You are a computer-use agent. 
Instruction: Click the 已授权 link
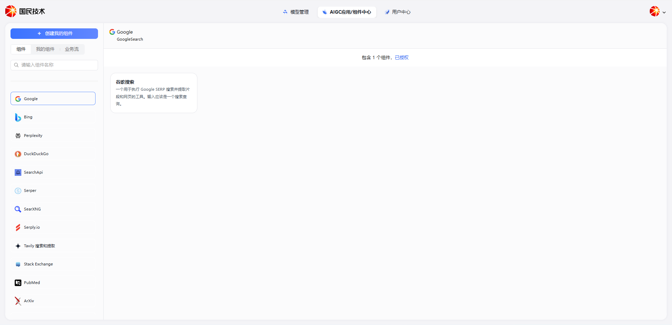(402, 57)
